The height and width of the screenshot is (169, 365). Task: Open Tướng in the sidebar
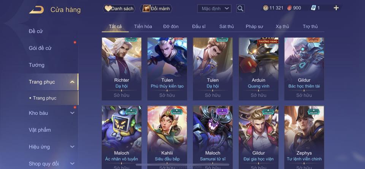click(x=36, y=65)
